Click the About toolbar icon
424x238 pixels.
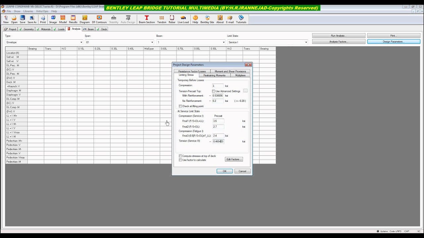tap(220, 20)
